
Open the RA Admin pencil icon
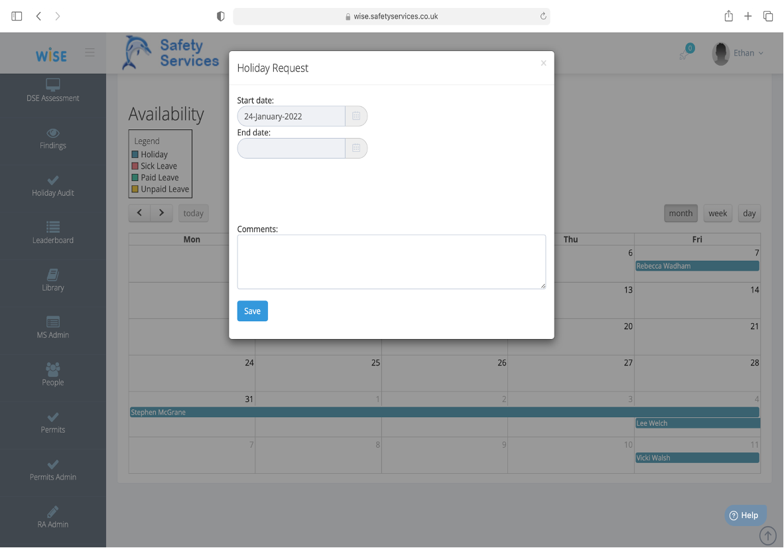pyautogui.click(x=53, y=512)
